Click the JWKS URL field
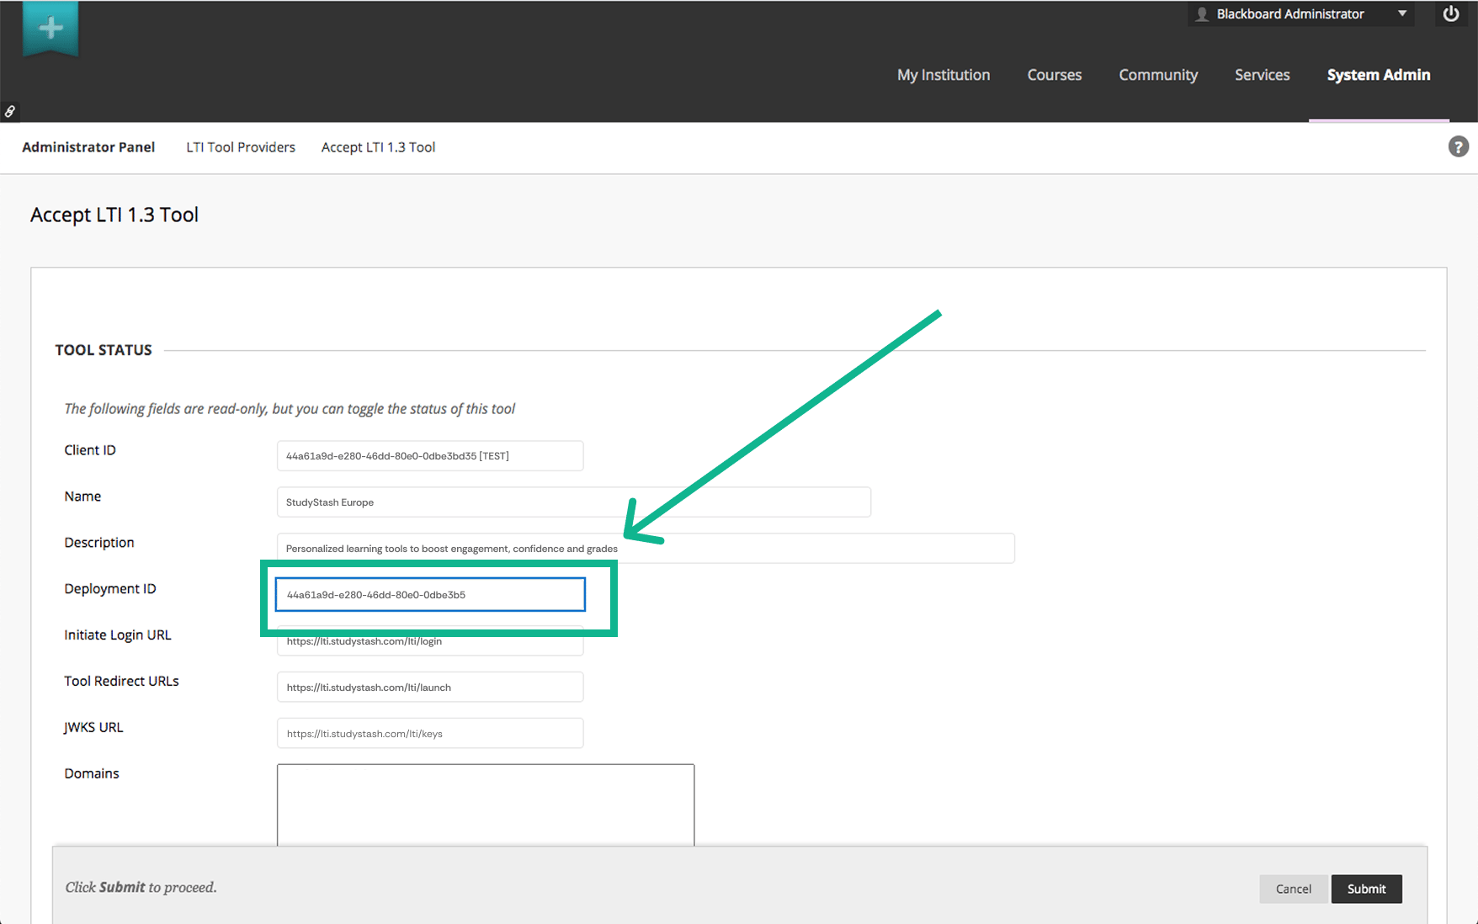This screenshot has width=1478, height=924. coord(430,734)
